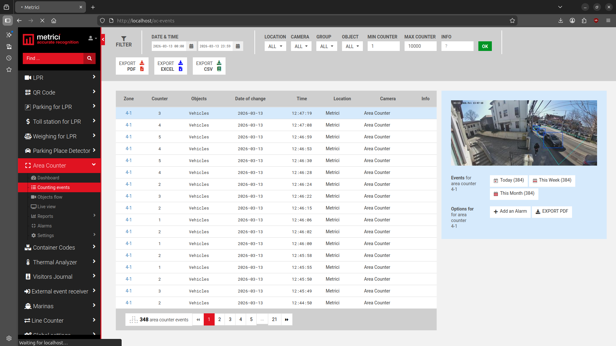616x346 pixels.
Task: Click the Find search box
Action: click(53, 58)
